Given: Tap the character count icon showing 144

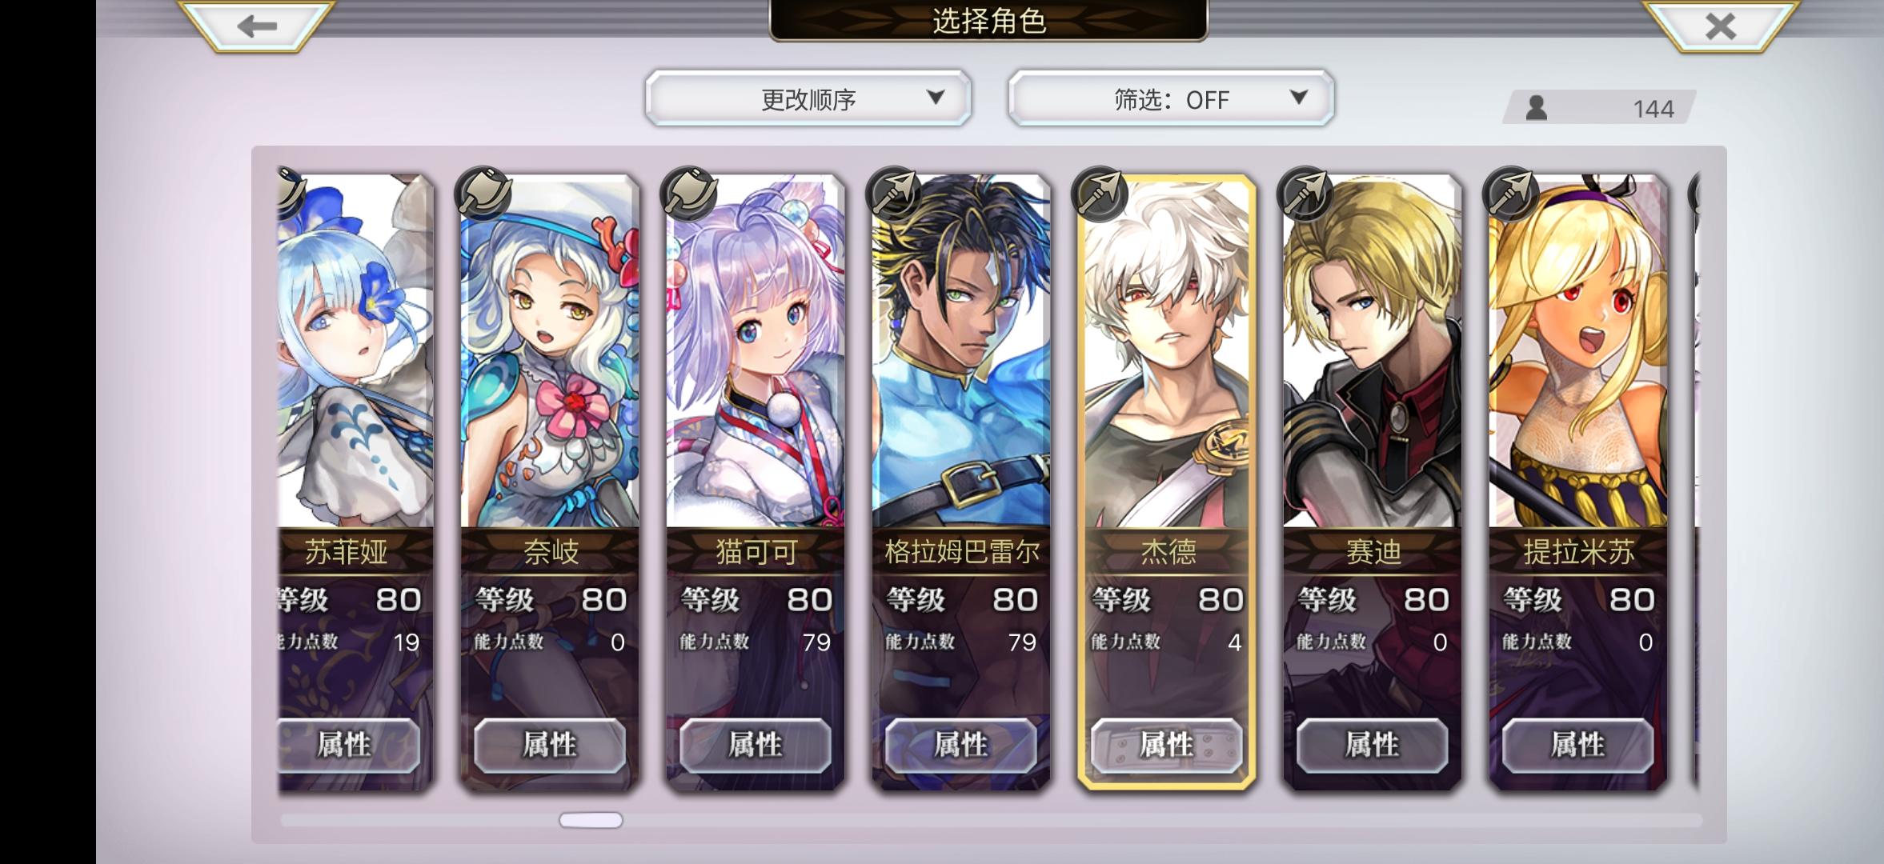Looking at the screenshot, I should click(x=1536, y=107).
